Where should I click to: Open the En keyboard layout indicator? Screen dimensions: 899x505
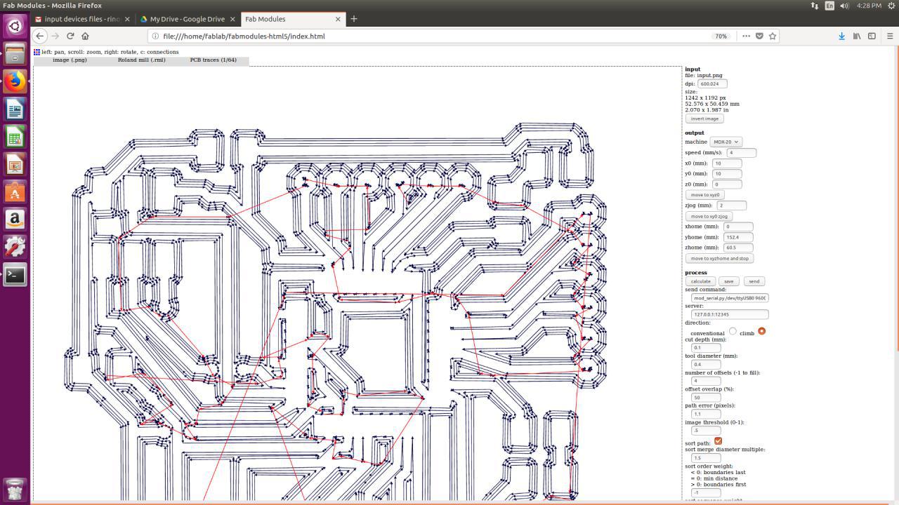pyautogui.click(x=829, y=6)
